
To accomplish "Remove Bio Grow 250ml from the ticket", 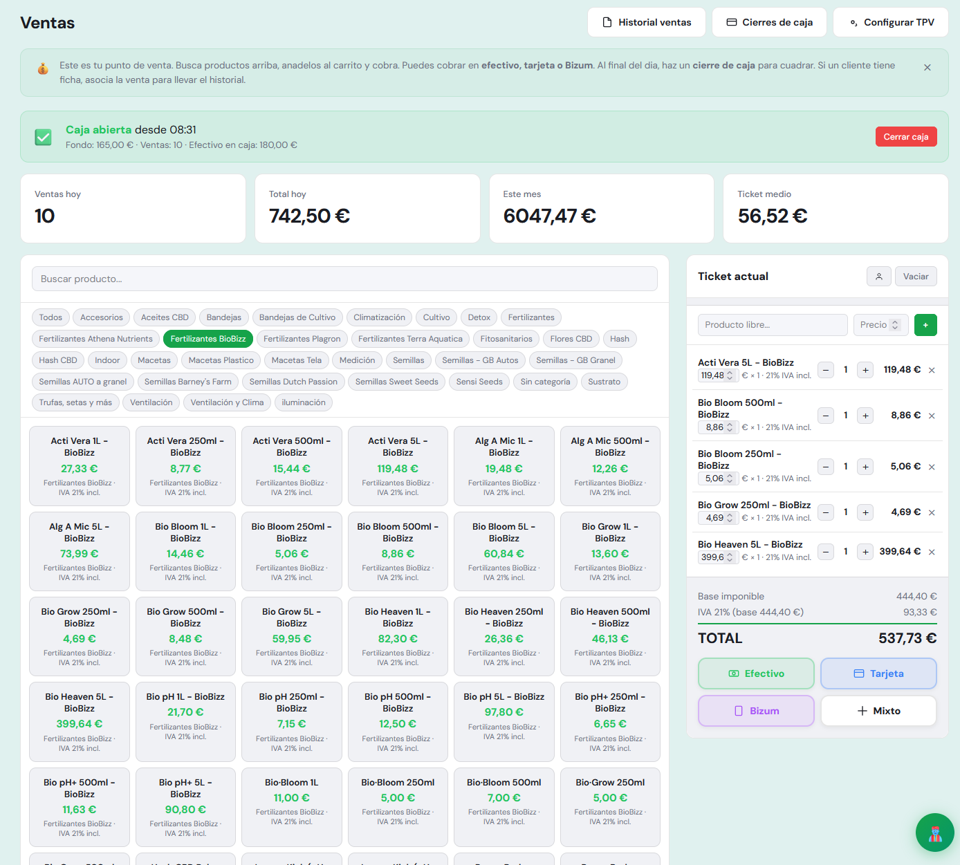I will pyautogui.click(x=932, y=512).
